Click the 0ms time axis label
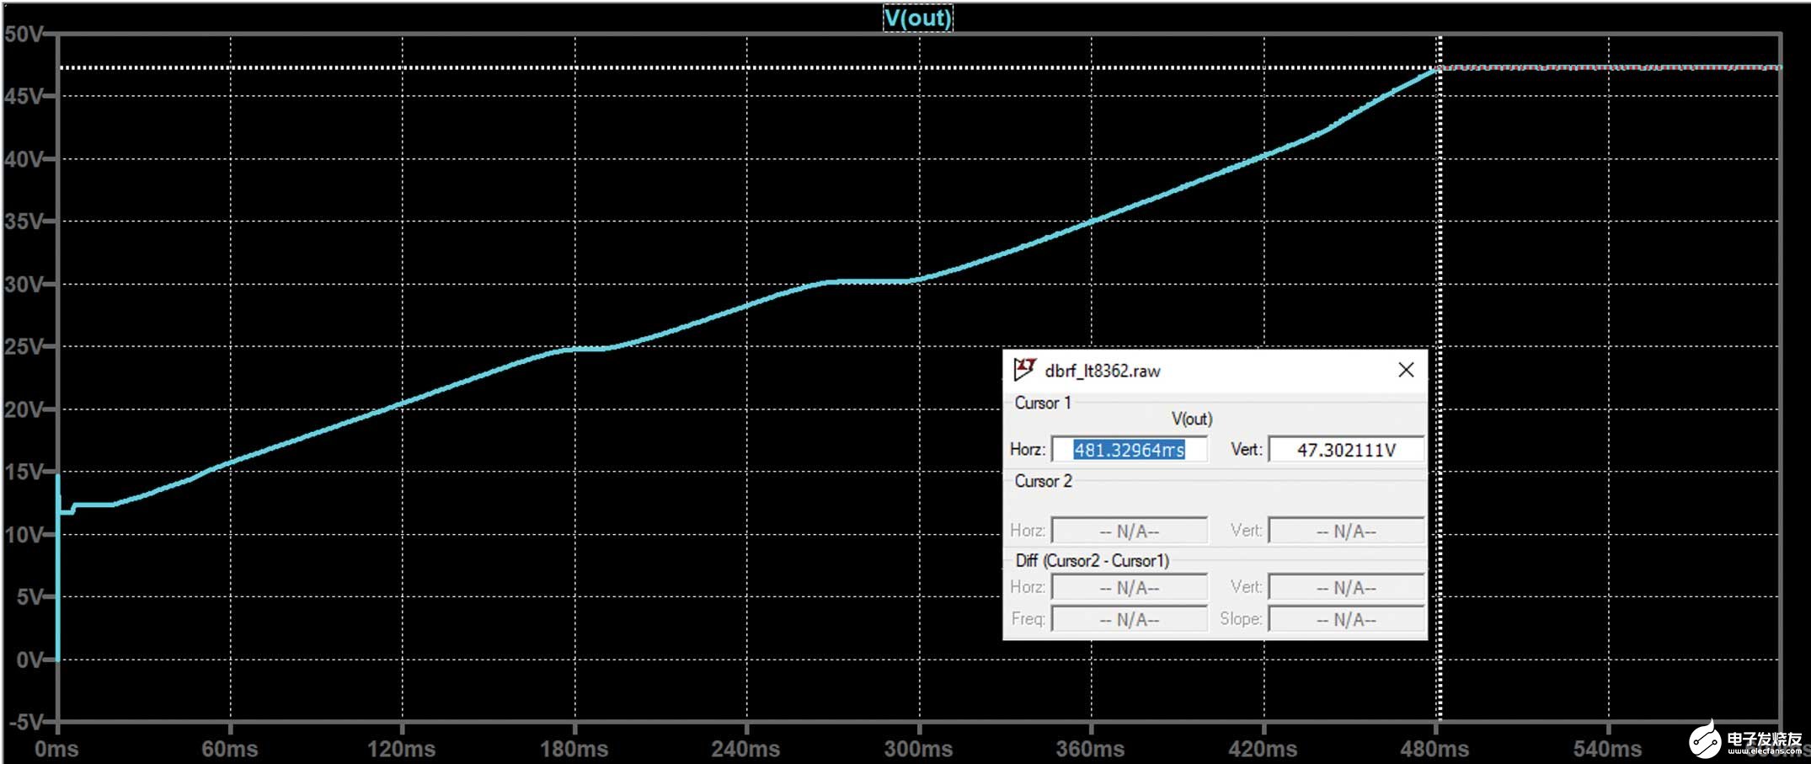1811x764 pixels. click(x=56, y=749)
